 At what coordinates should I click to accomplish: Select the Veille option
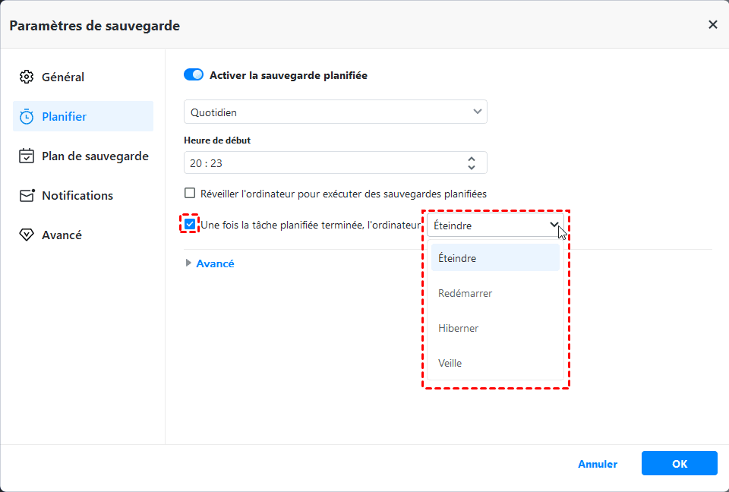point(450,363)
